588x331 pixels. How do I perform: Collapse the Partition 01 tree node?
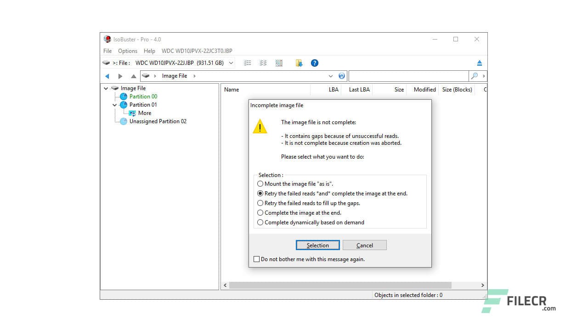[x=114, y=105]
